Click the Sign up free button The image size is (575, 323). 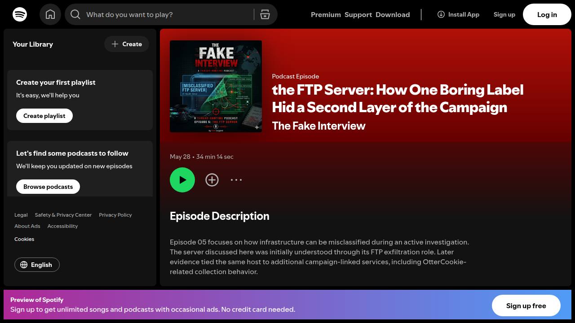click(526, 306)
